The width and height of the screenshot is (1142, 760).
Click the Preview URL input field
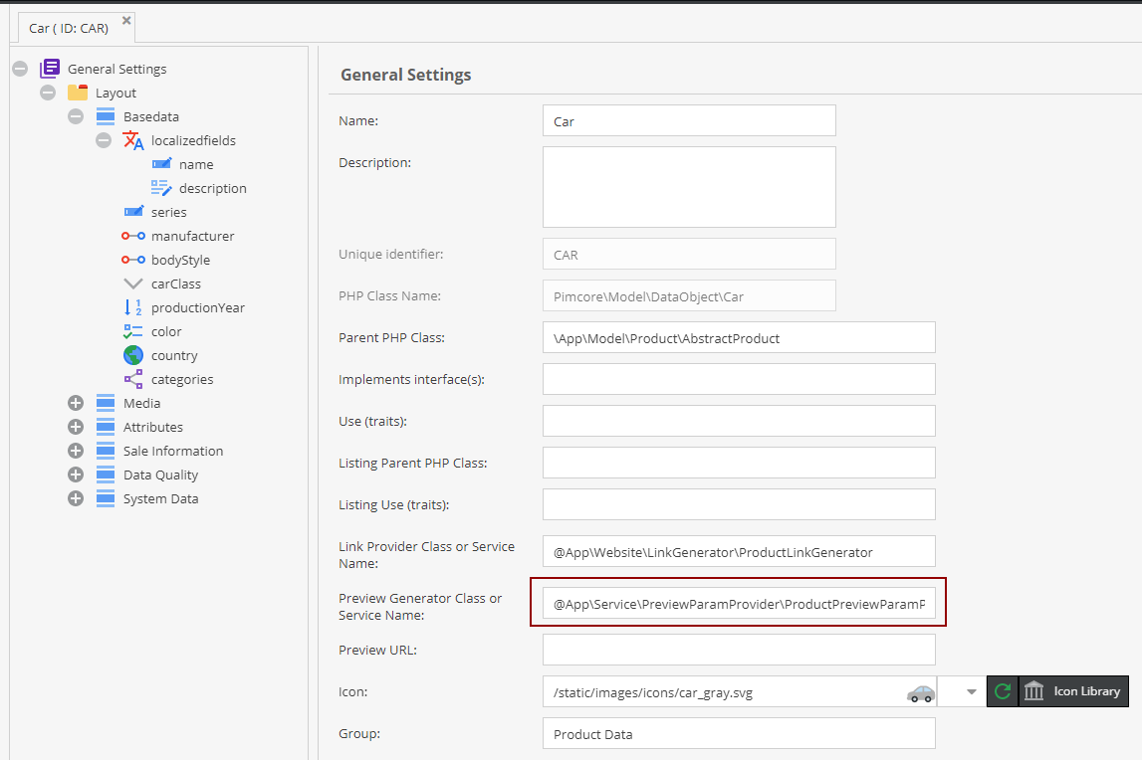pyautogui.click(x=738, y=650)
